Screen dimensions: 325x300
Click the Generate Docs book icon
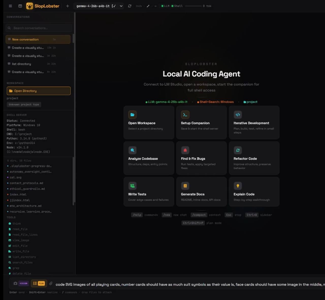pos(185,186)
